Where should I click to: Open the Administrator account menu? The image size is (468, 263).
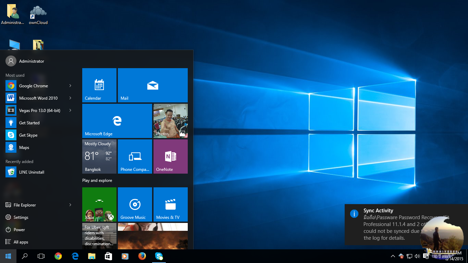tap(25, 61)
